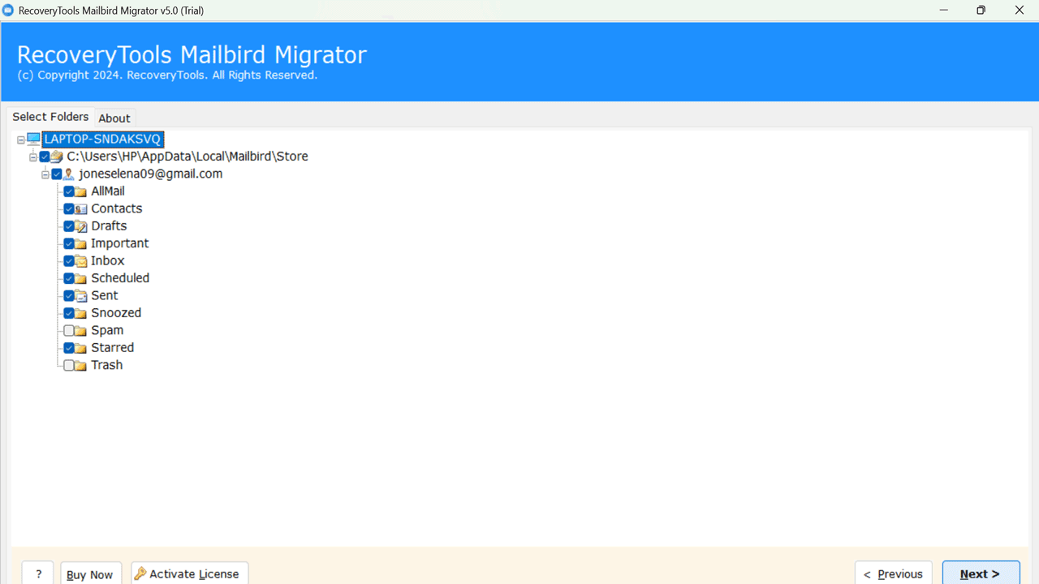Select the Important folder label
The image size is (1039, 584).
(120, 244)
